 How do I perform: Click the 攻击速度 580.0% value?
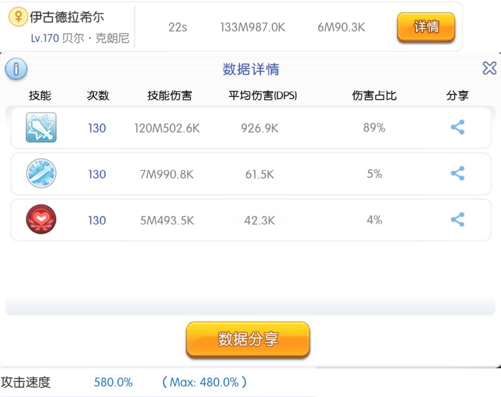(113, 383)
